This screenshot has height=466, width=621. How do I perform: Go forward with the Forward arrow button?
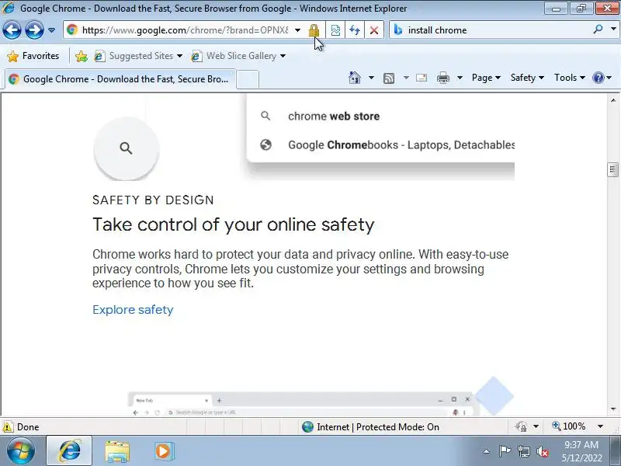(x=34, y=30)
